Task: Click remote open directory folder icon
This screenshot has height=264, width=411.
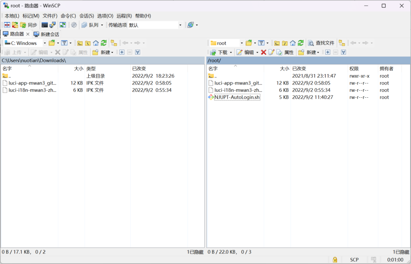Action: [x=249, y=43]
